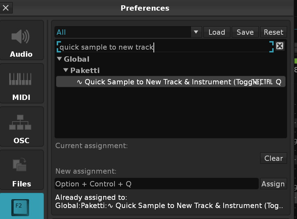
Task: Click the 'Already assigned to' conflict text
Action: [x=169, y=202]
